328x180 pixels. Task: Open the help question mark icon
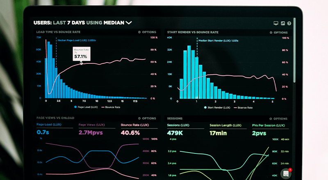[289, 23]
